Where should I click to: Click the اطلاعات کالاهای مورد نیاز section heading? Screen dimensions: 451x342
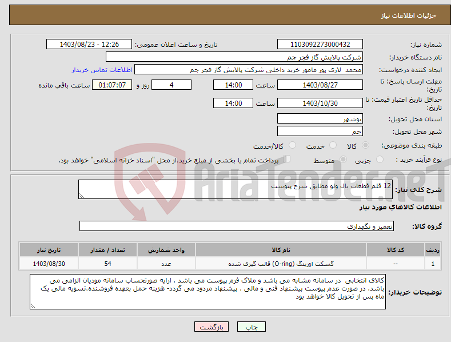point(400,207)
